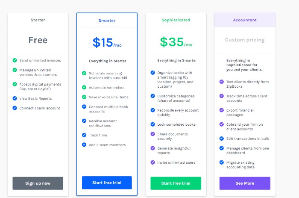Click checkmark beside Connect 1 bank account
Image resolution: width=299 pixels, height=198 pixels.
pyautogui.click(x=15, y=108)
